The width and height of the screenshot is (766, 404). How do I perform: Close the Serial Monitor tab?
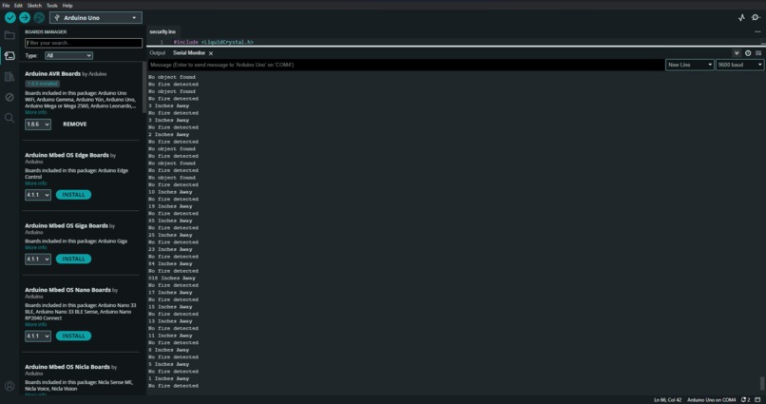211,53
